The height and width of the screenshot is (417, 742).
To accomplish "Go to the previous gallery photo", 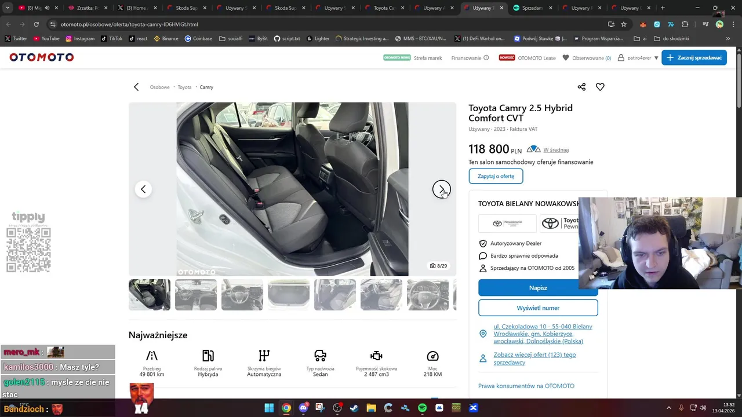I will [x=143, y=189].
